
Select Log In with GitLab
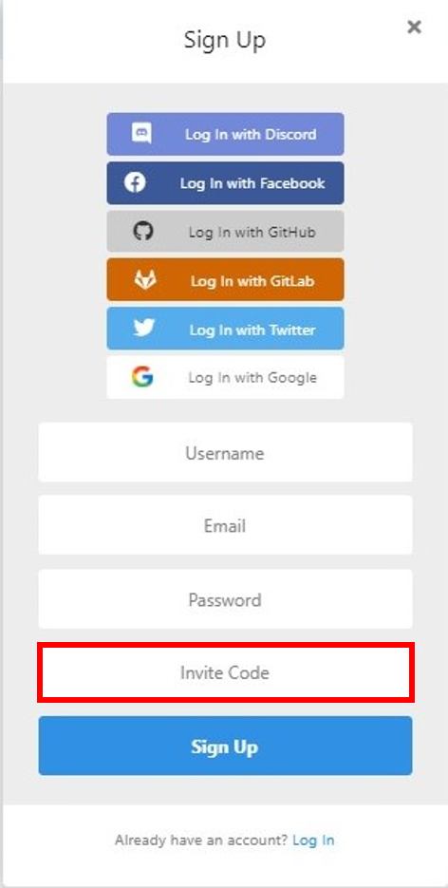click(225, 280)
